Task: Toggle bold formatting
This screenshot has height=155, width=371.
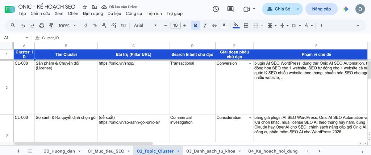Action: (x=195, y=26)
